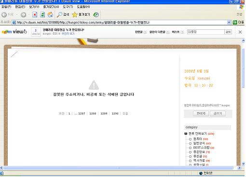Click the 관리자 button
The image size is (246, 177).
click(x=201, y=114)
